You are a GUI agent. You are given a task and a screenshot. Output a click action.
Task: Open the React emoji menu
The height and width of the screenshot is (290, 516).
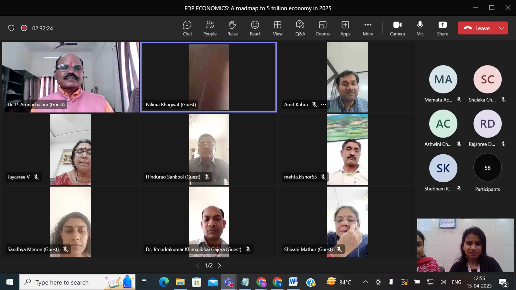pos(255,28)
